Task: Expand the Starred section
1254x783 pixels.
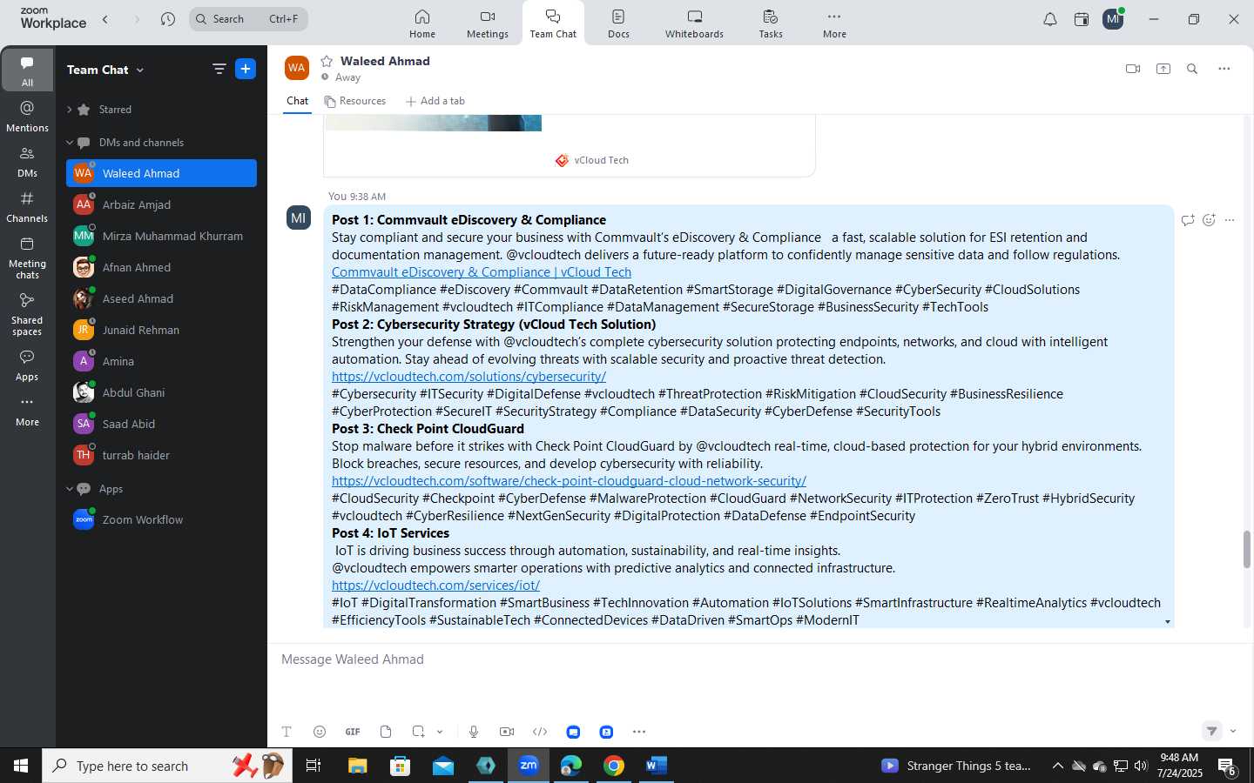Action: (x=69, y=110)
